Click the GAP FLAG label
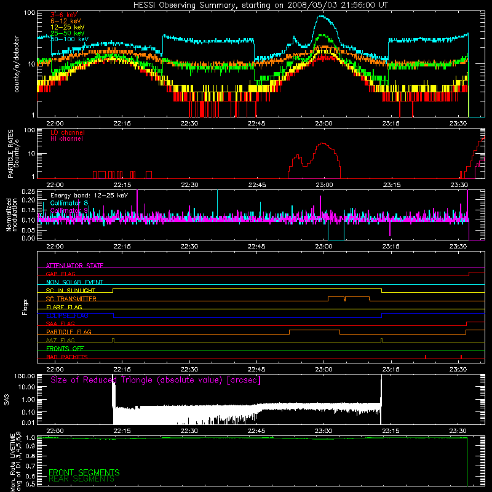 tap(60, 274)
